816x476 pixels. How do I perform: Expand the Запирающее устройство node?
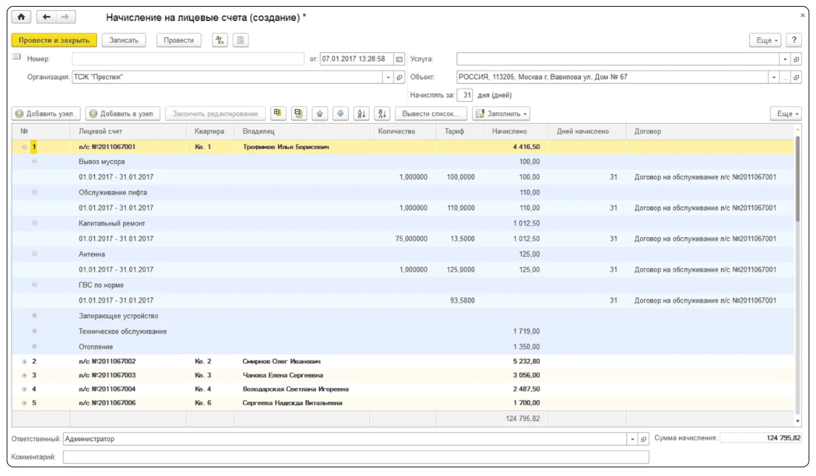pos(35,316)
